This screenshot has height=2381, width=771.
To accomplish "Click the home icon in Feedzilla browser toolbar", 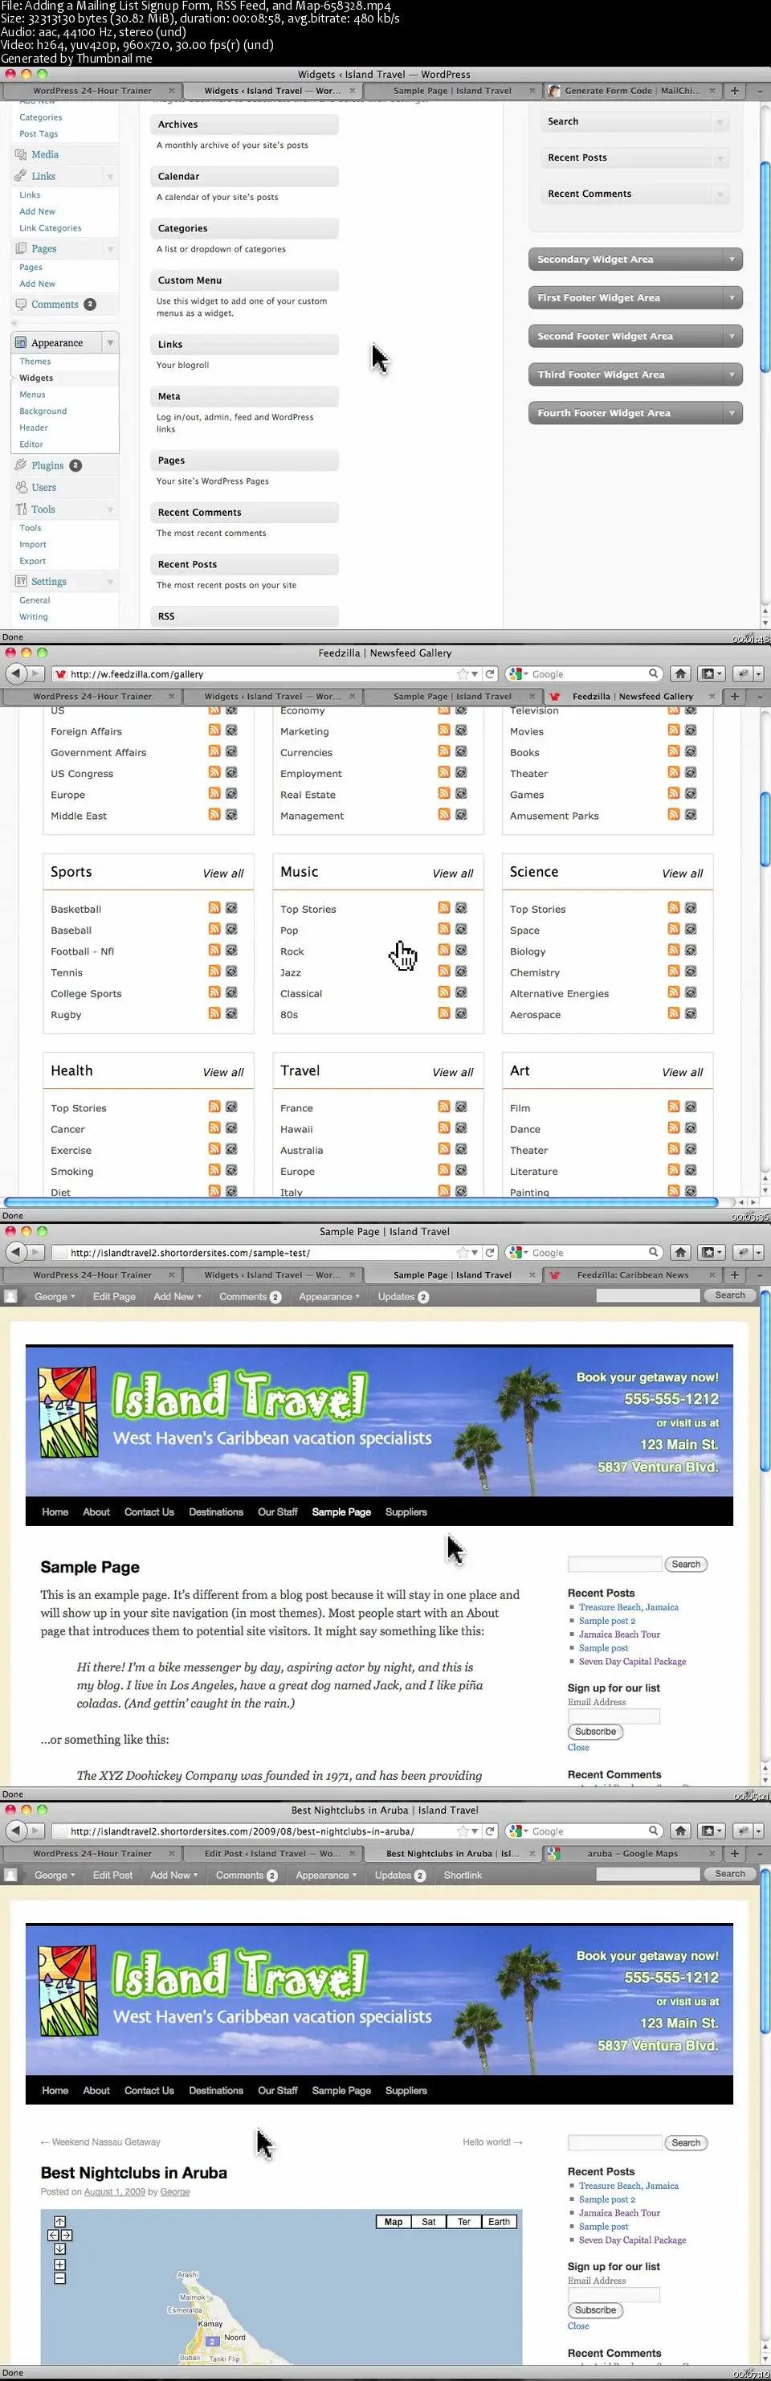I will point(680,674).
